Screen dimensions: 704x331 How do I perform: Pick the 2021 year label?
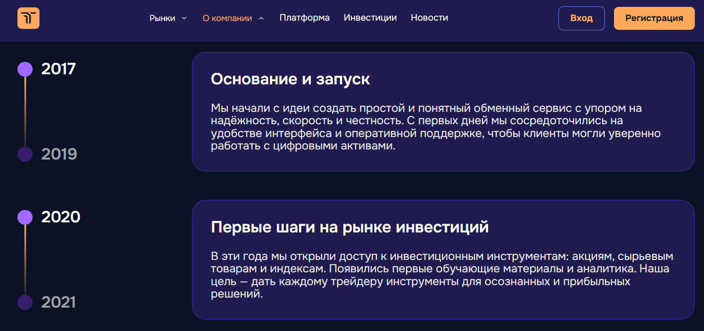tap(58, 302)
